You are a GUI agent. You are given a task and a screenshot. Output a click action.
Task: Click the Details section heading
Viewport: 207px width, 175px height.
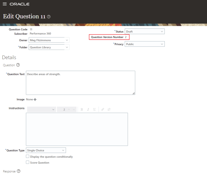pyautogui.click(x=9, y=57)
